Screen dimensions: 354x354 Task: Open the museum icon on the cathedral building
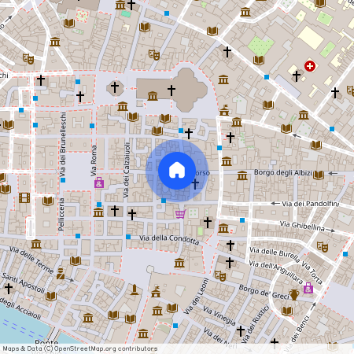[153, 96]
